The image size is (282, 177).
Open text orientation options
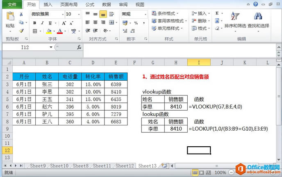pos(106,31)
